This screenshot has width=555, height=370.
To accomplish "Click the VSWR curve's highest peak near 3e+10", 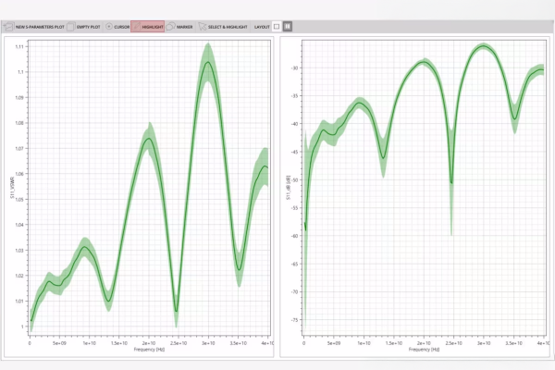I will pos(207,63).
